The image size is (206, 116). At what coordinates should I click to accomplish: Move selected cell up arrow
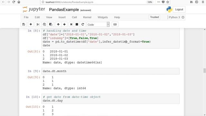(58, 24)
